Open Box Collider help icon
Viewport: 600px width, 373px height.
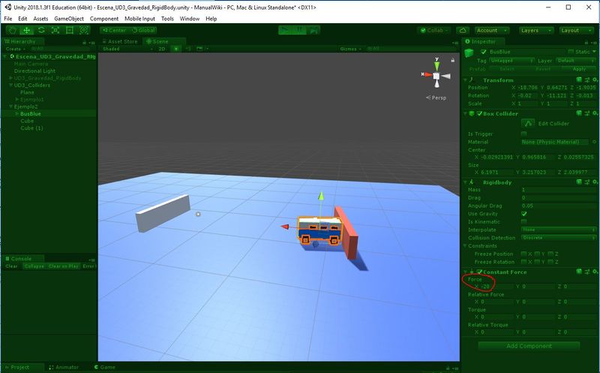[579, 113]
